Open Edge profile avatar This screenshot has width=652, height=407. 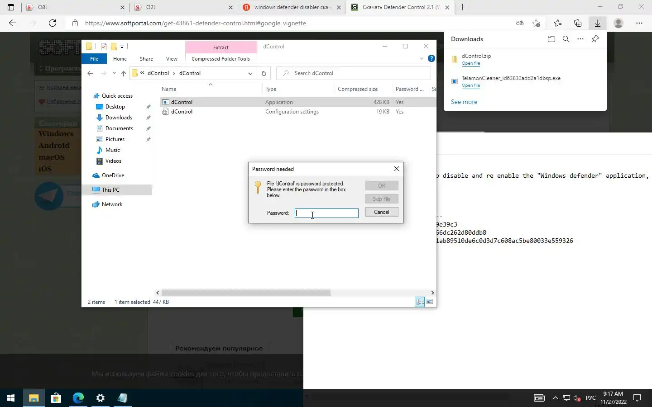point(618,23)
